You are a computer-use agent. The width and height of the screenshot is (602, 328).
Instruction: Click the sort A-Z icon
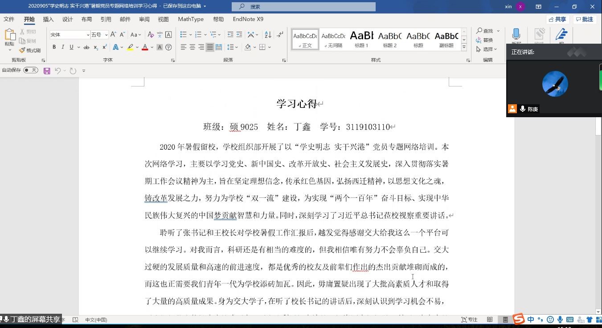(268, 35)
